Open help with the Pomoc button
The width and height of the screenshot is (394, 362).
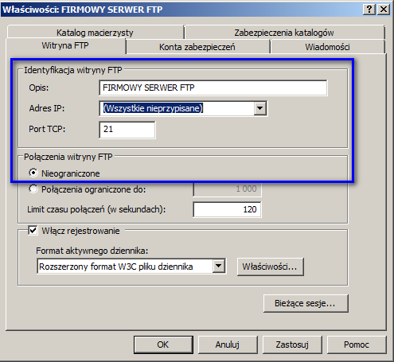357,344
